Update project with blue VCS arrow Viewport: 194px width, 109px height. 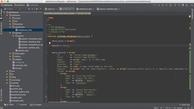175,5
